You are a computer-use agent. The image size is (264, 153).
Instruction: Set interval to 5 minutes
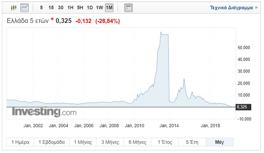pyautogui.click(x=41, y=8)
